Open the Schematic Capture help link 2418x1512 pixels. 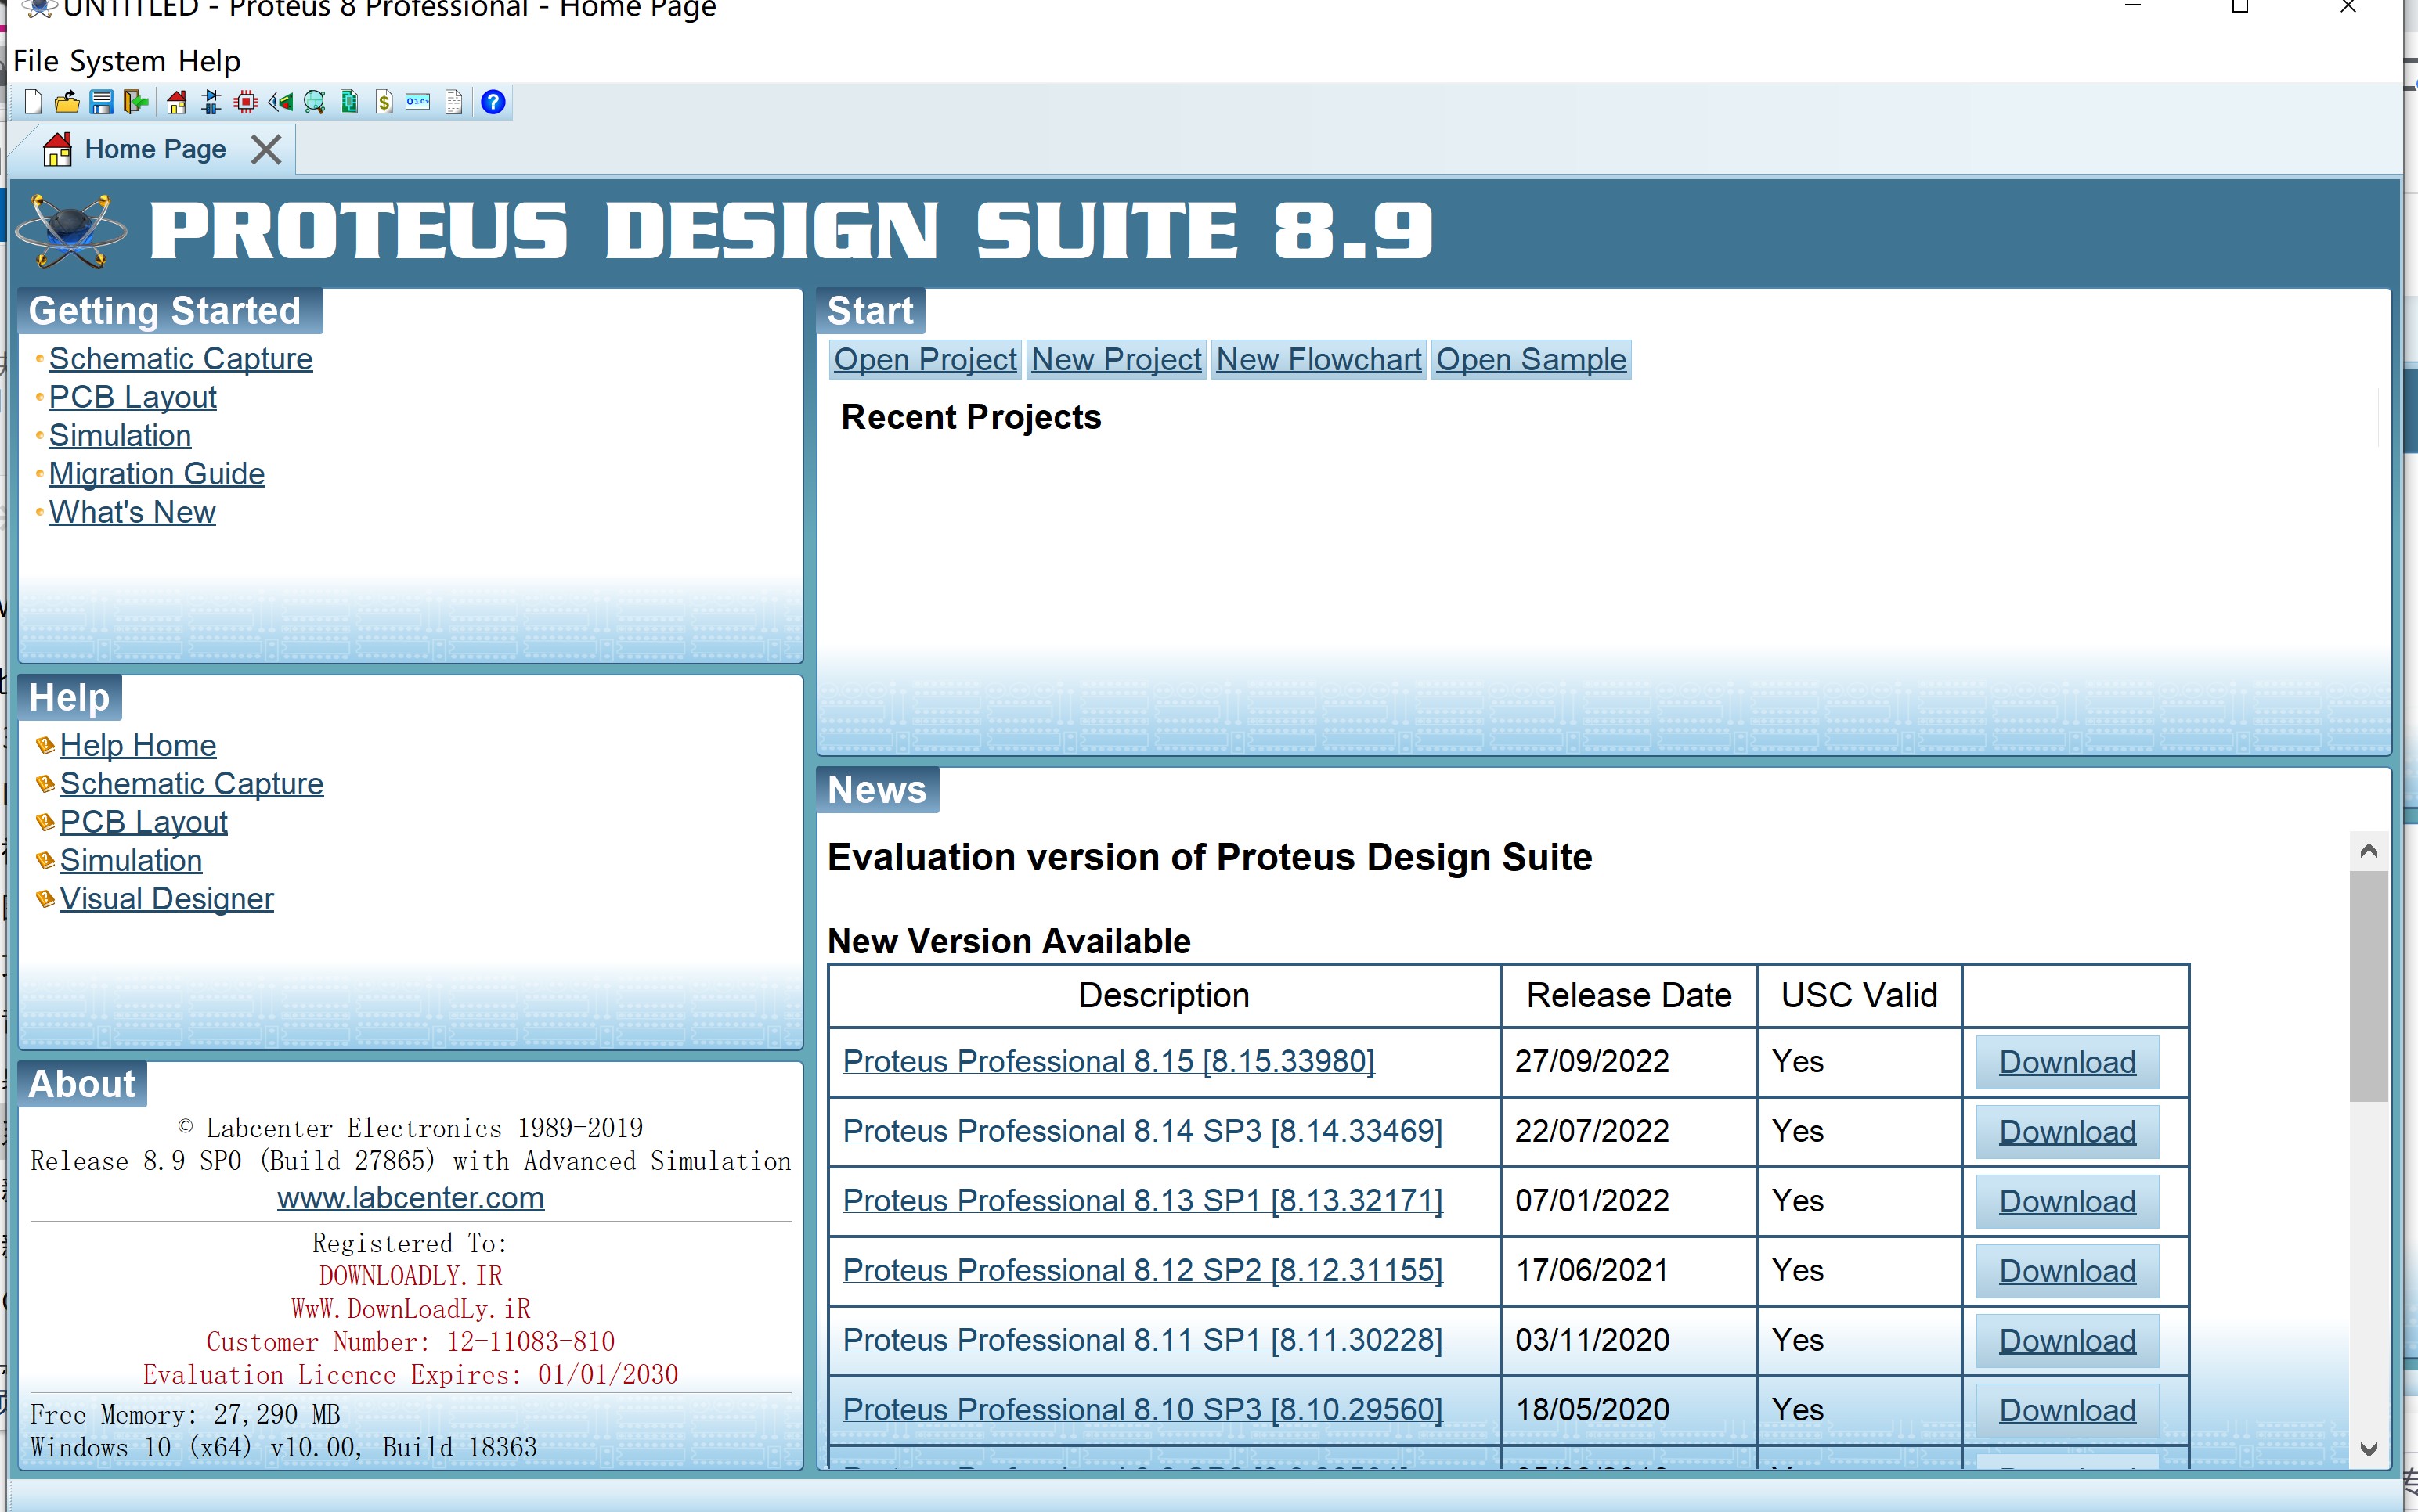[x=191, y=783]
